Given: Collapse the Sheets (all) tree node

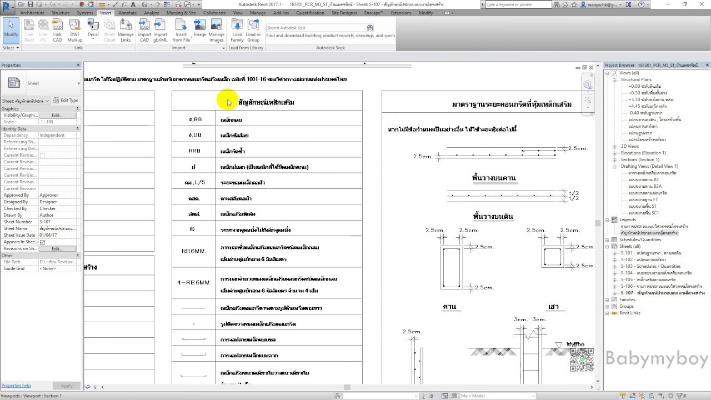Looking at the screenshot, I should tap(608, 246).
